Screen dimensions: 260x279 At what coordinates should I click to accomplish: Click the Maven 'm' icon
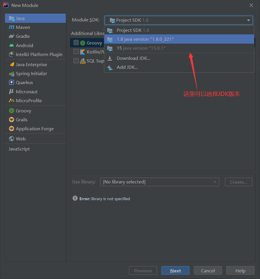[12, 27]
